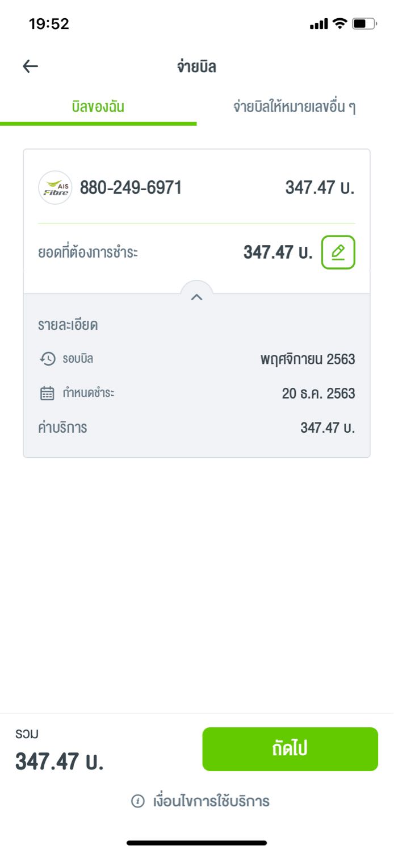Open เงื่อนไขการใช้บริการ link
The image size is (394, 853).
pyautogui.click(x=211, y=801)
